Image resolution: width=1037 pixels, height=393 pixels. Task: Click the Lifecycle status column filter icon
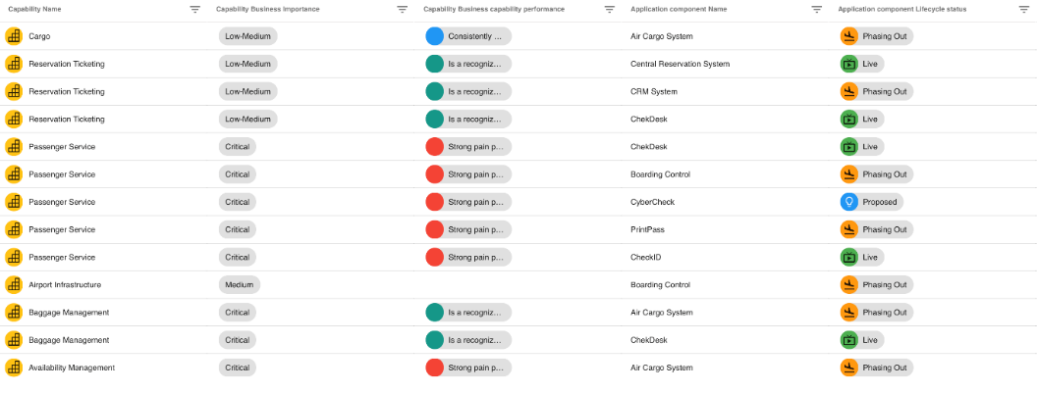1024,9
